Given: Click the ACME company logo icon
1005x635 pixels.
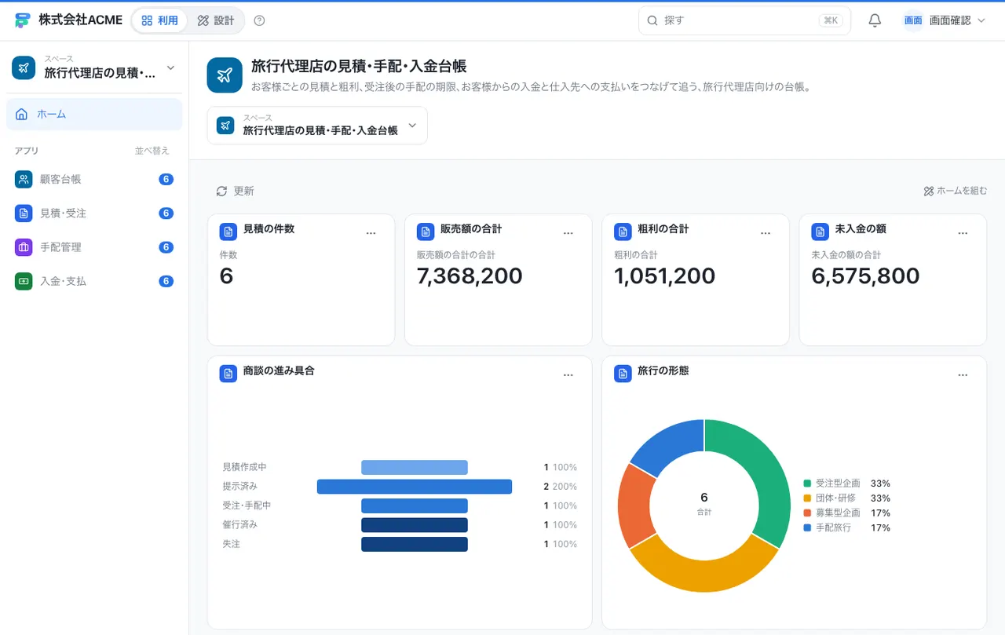Looking at the screenshot, I should pyautogui.click(x=23, y=20).
